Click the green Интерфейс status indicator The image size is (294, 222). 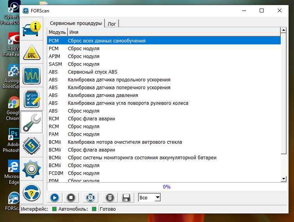pyautogui.click(x=54, y=209)
